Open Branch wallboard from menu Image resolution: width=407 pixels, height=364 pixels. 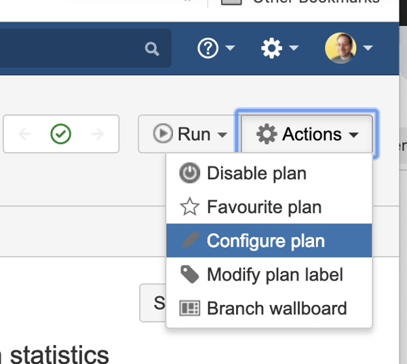[277, 308]
